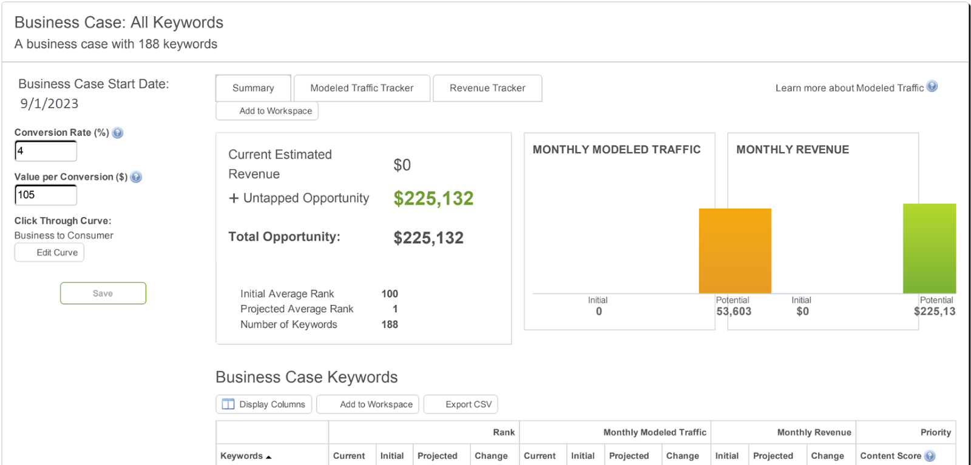Open help icon after Learn more about Modeled Traffic

coord(932,87)
